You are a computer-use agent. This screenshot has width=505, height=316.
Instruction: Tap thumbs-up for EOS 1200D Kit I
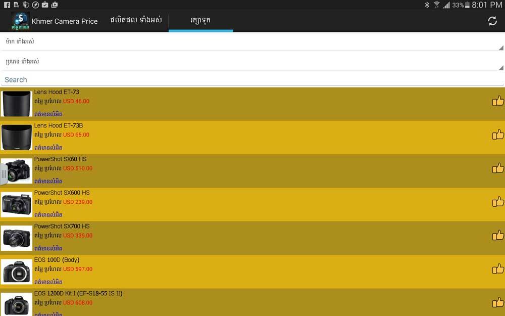pyautogui.click(x=497, y=302)
